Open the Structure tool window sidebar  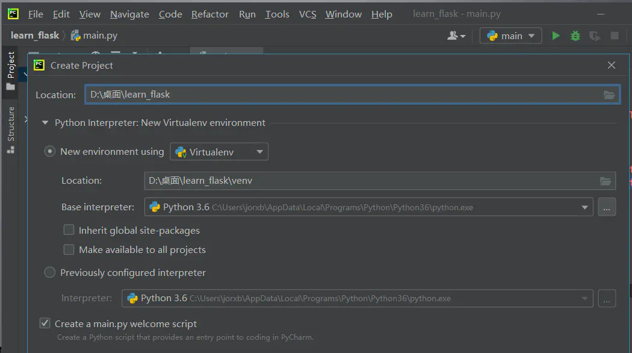(x=10, y=130)
